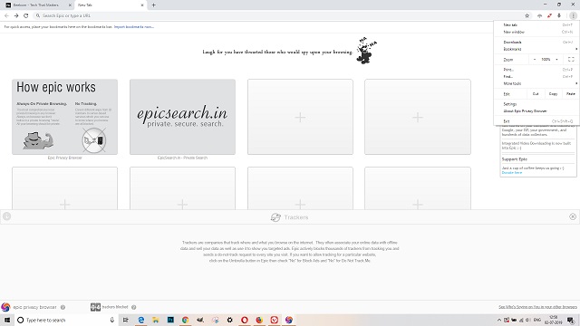Select New window in the menu

click(536, 32)
